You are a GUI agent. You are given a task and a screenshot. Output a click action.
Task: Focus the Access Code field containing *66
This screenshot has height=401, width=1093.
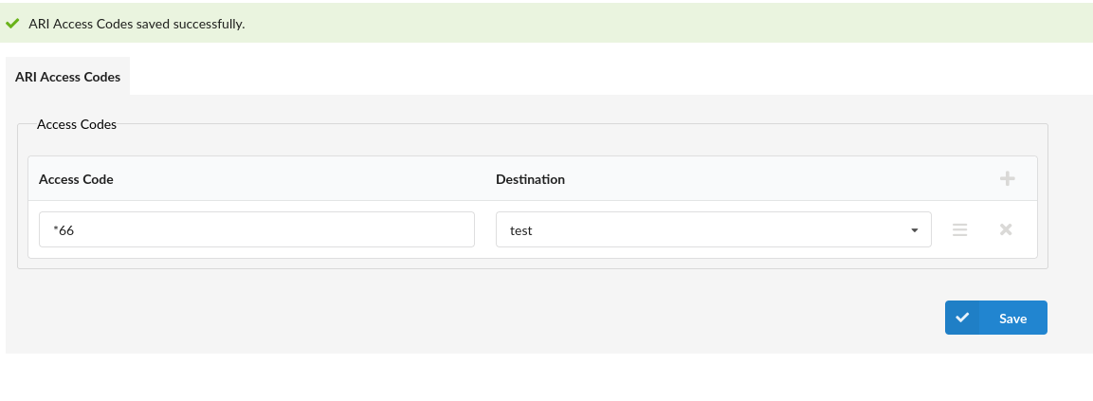[x=256, y=229]
